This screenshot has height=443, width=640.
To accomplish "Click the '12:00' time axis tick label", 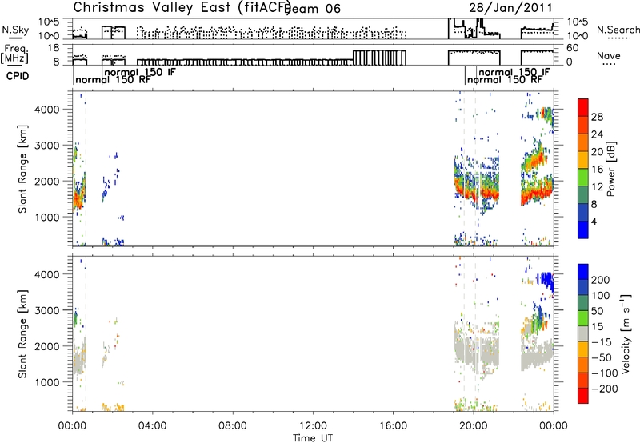I will (x=313, y=426).
